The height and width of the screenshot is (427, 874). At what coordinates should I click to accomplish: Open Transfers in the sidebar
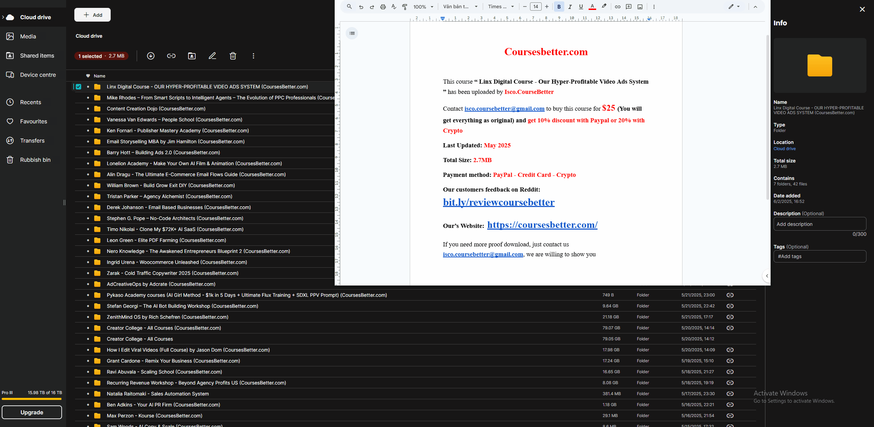click(32, 141)
